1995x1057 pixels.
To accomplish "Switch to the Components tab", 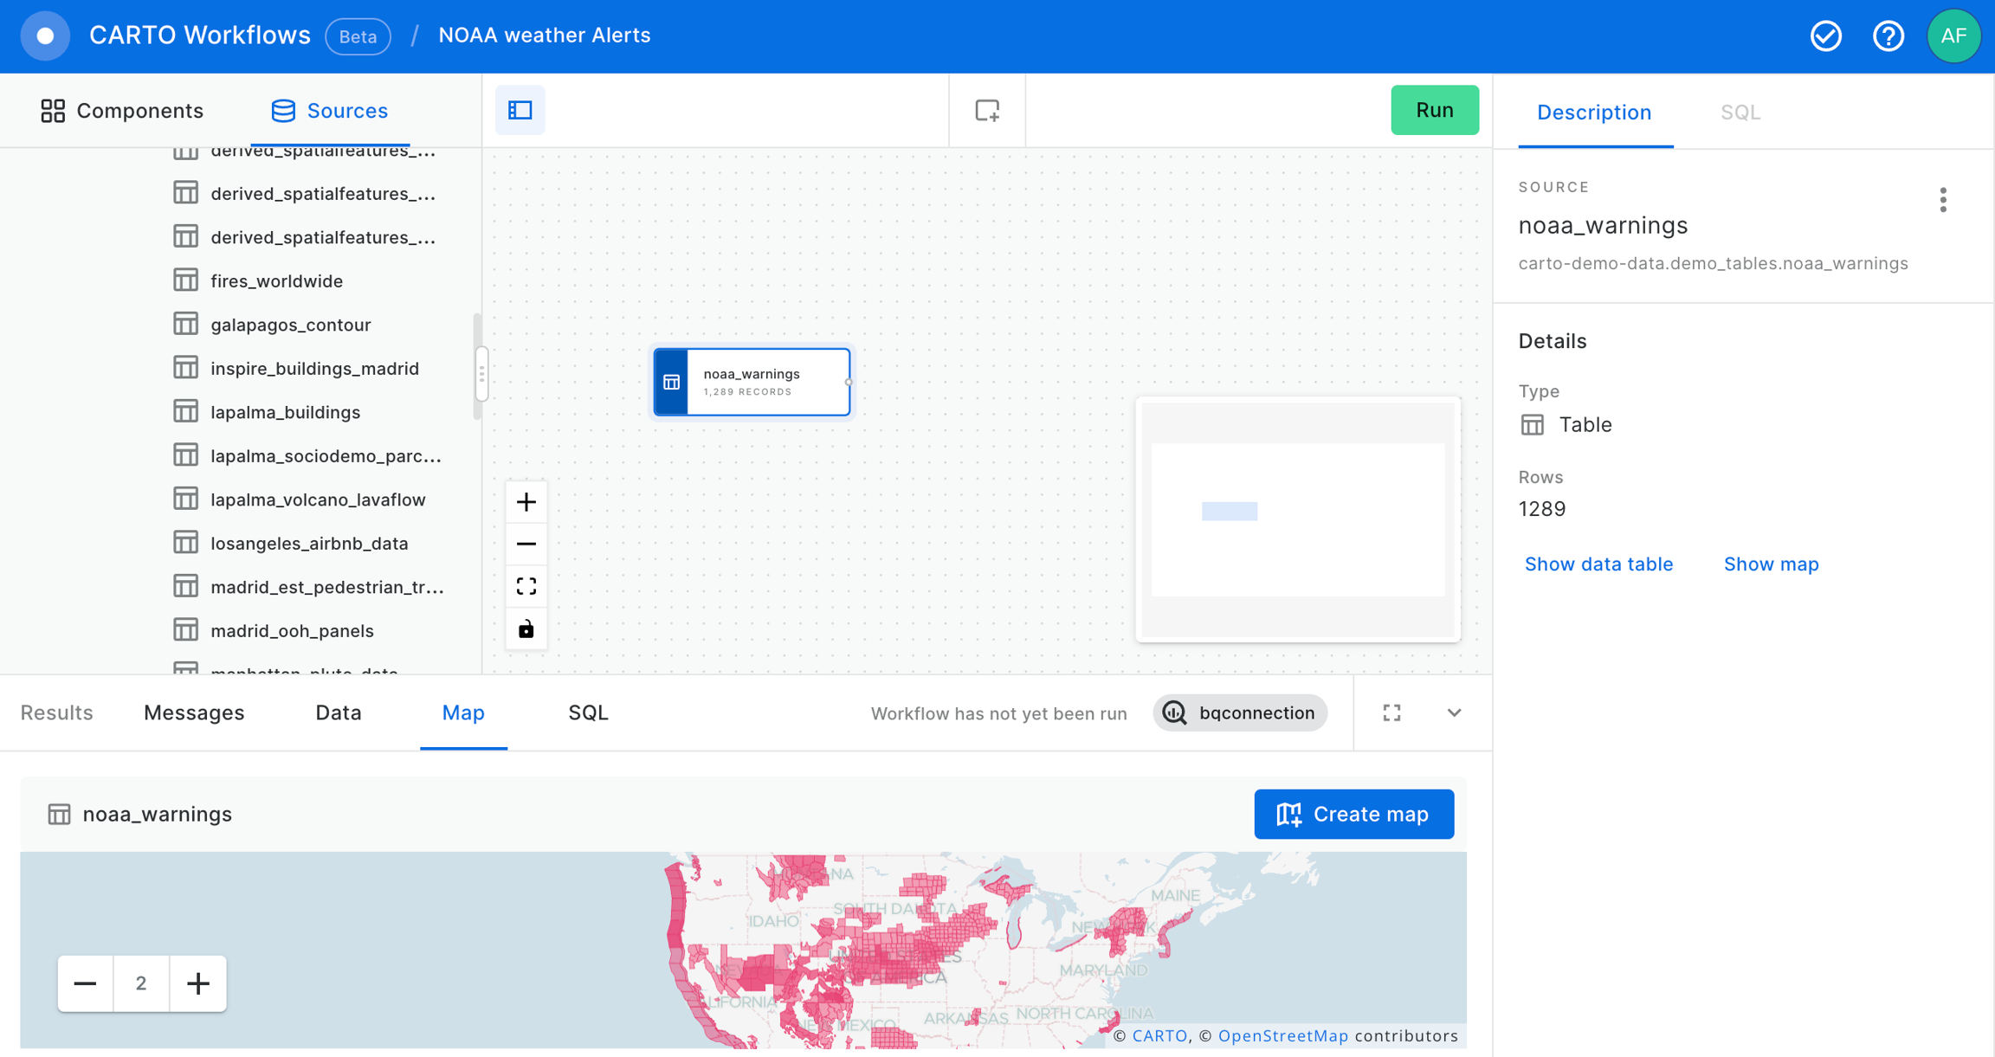I will 122,111.
